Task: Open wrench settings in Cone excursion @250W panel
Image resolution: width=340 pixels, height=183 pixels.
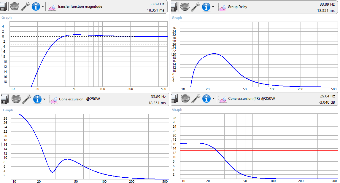Action: 27,99
